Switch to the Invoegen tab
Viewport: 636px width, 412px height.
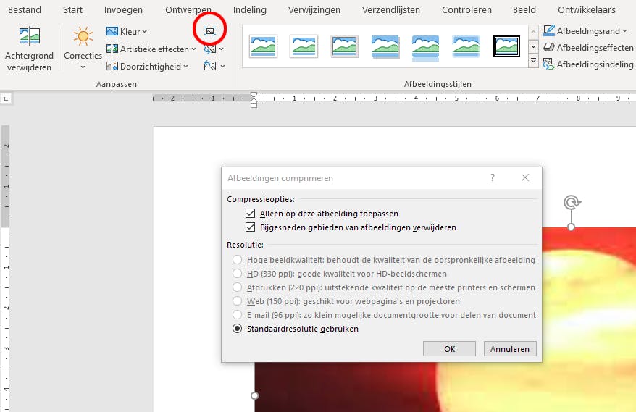click(x=123, y=9)
